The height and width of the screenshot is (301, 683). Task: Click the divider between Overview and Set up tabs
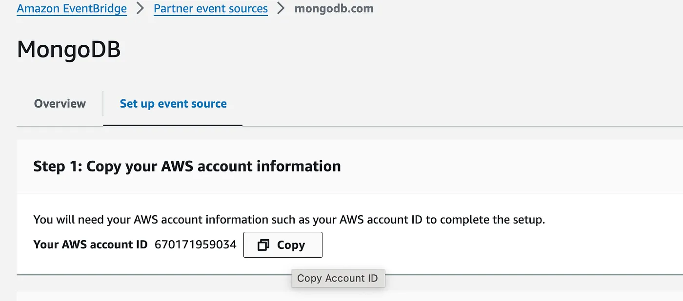pos(103,103)
